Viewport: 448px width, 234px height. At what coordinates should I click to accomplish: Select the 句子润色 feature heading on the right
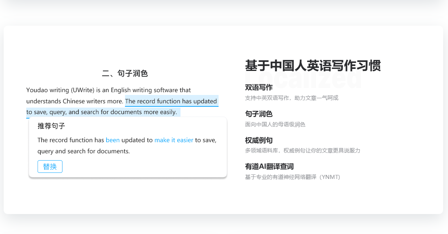pyautogui.click(x=259, y=114)
